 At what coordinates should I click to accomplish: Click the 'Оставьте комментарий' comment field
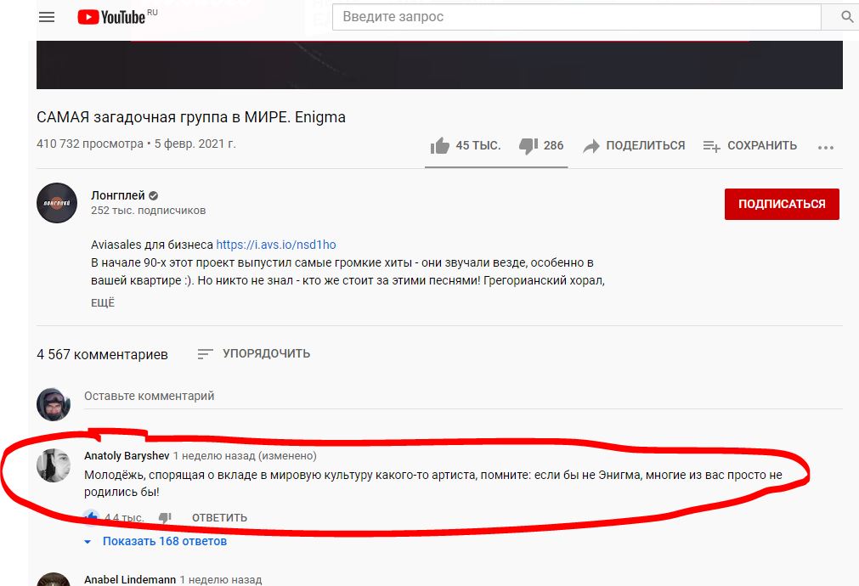[463, 396]
